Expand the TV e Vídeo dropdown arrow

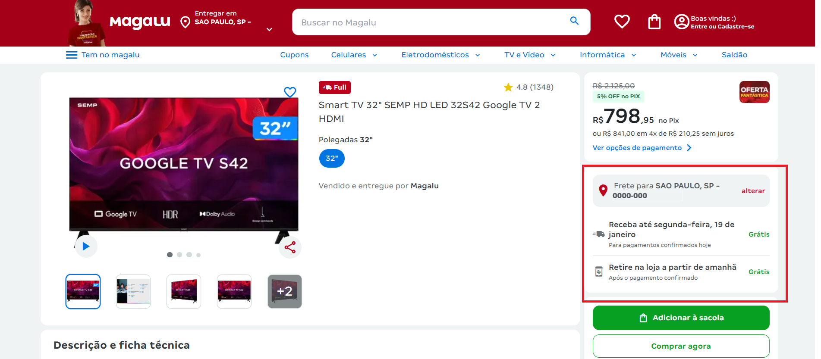(553, 55)
